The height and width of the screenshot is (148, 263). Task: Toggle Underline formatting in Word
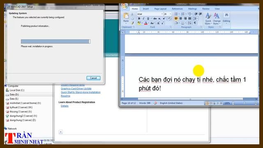148,18
